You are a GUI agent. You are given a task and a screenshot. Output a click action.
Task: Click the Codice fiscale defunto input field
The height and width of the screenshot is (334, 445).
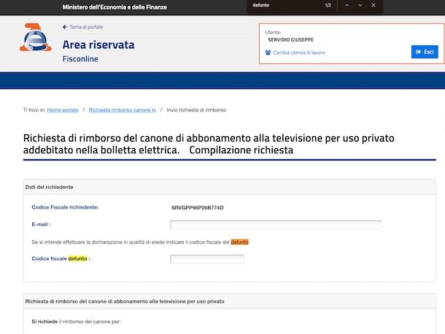(207, 259)
